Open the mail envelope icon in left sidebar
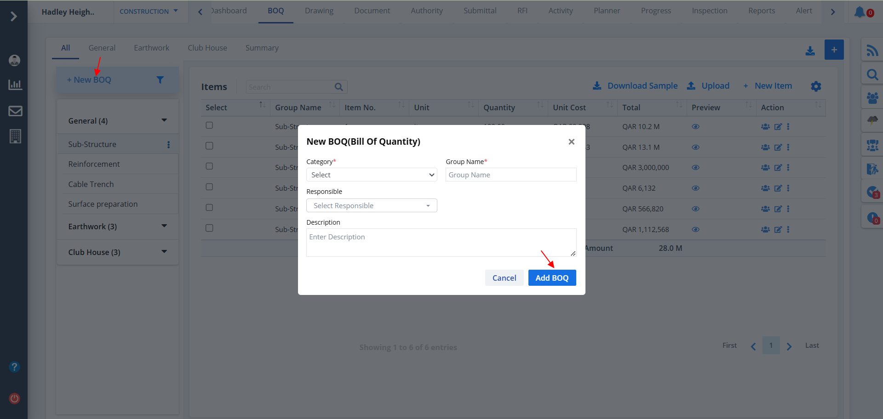The image size is (883, 419). pos(15,111)
